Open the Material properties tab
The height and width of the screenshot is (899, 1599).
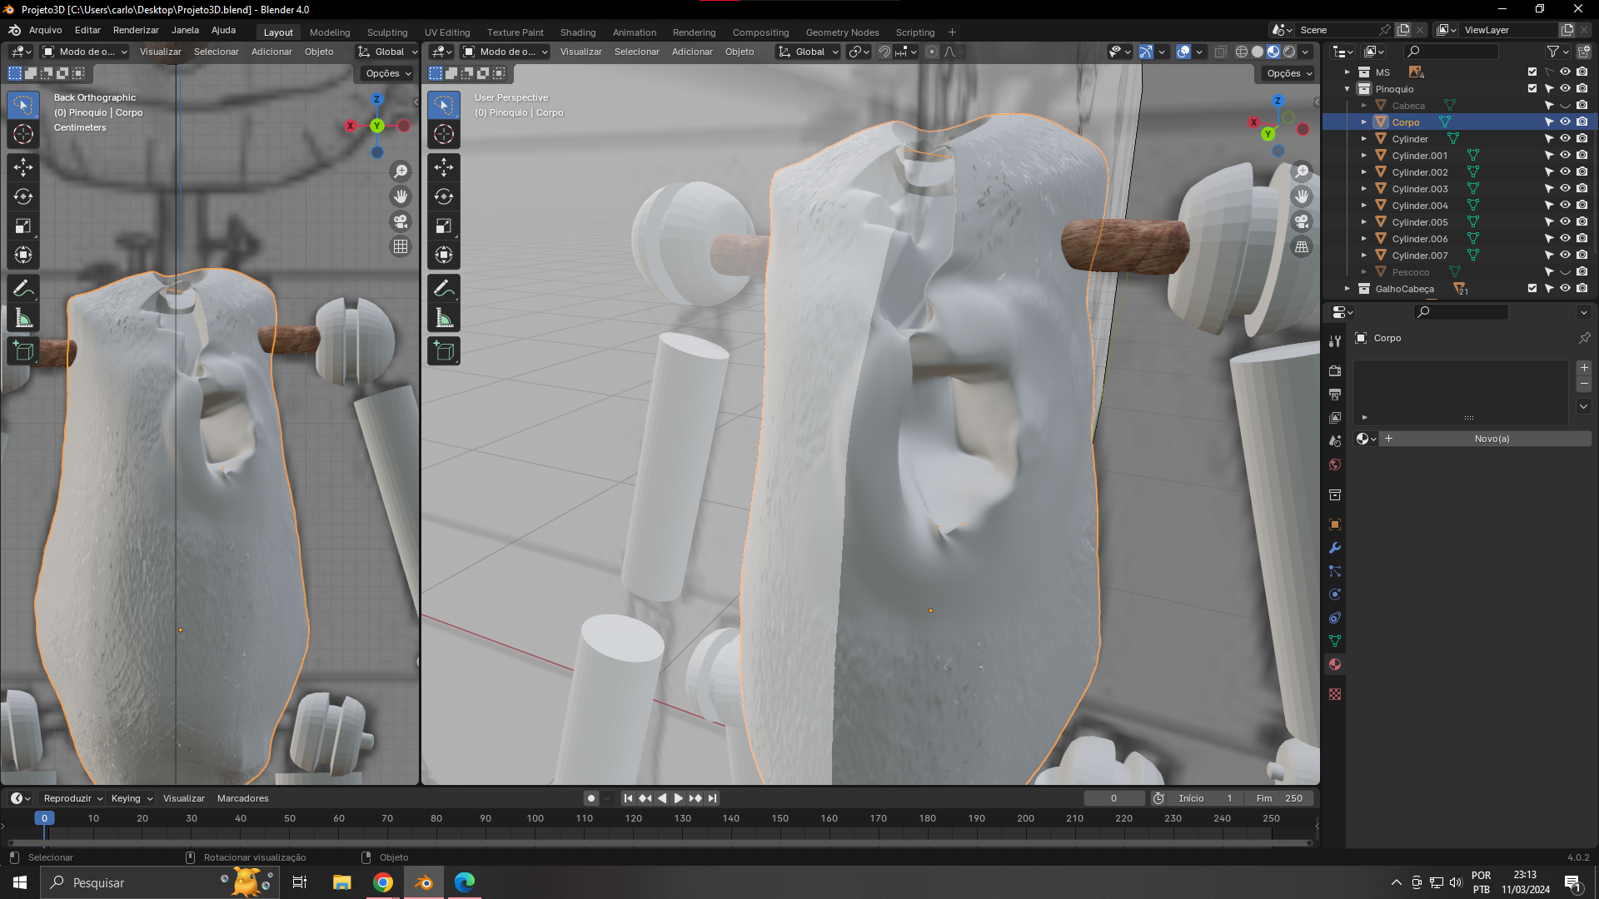[1335, 664]
